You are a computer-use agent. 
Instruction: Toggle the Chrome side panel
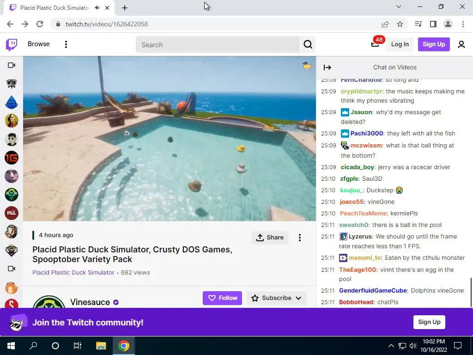click(x=433, y=24)
